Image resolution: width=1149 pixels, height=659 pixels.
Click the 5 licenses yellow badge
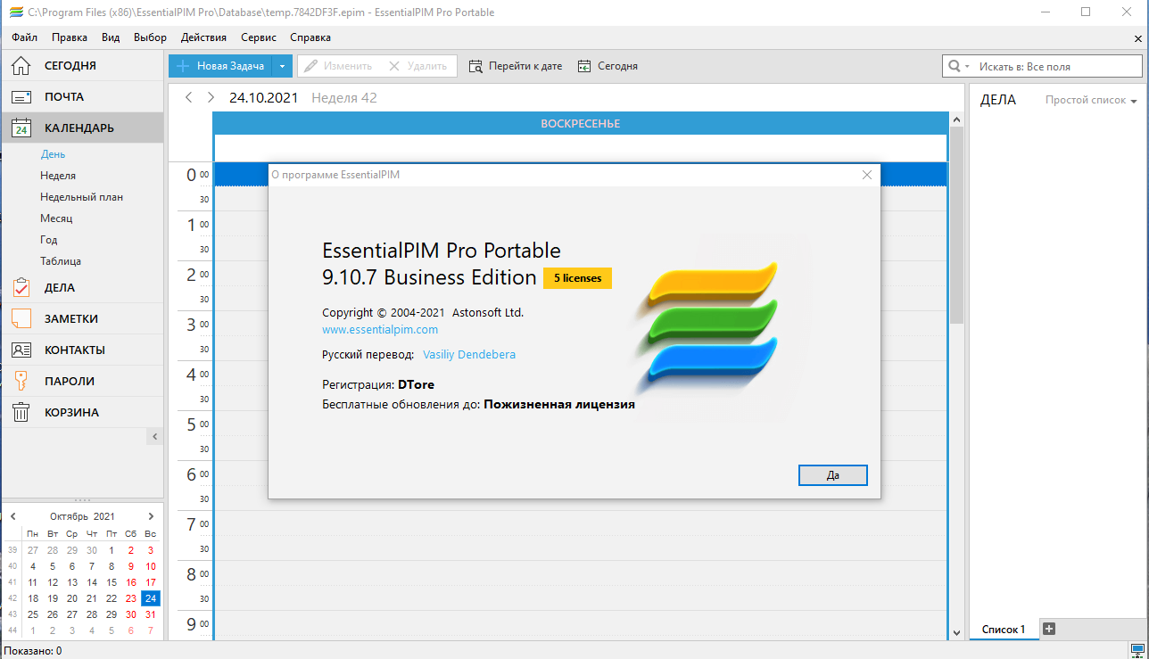(x=578, y=278)
